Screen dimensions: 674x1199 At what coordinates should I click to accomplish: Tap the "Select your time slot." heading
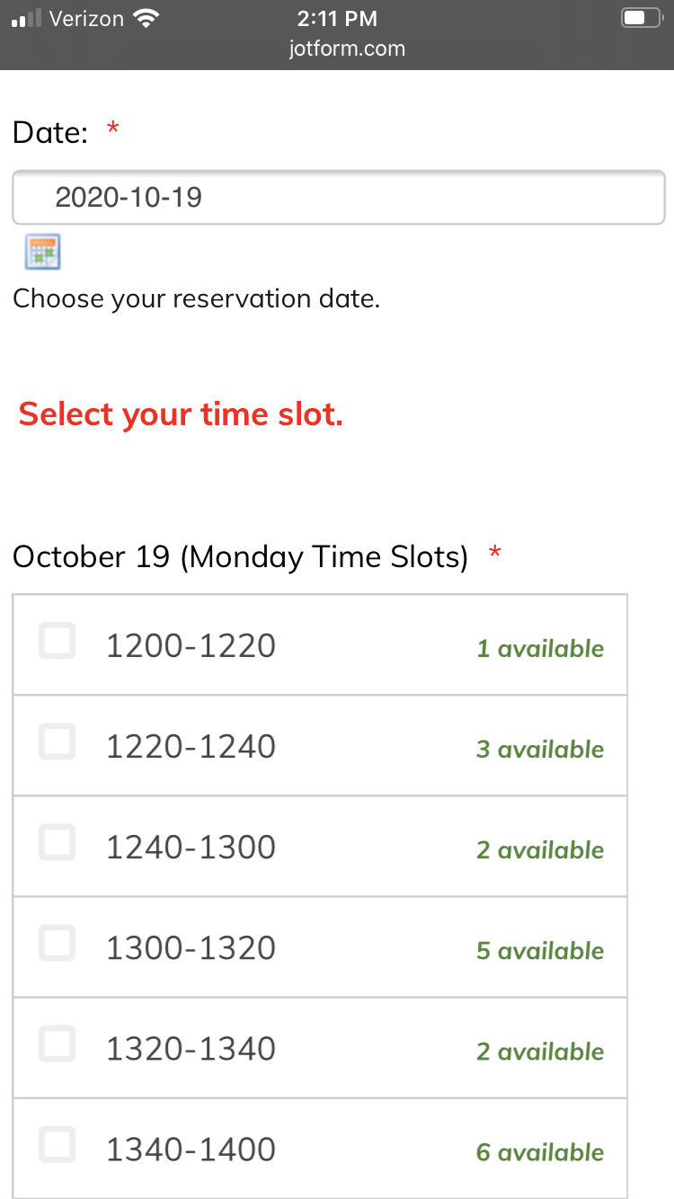(181, 414)
